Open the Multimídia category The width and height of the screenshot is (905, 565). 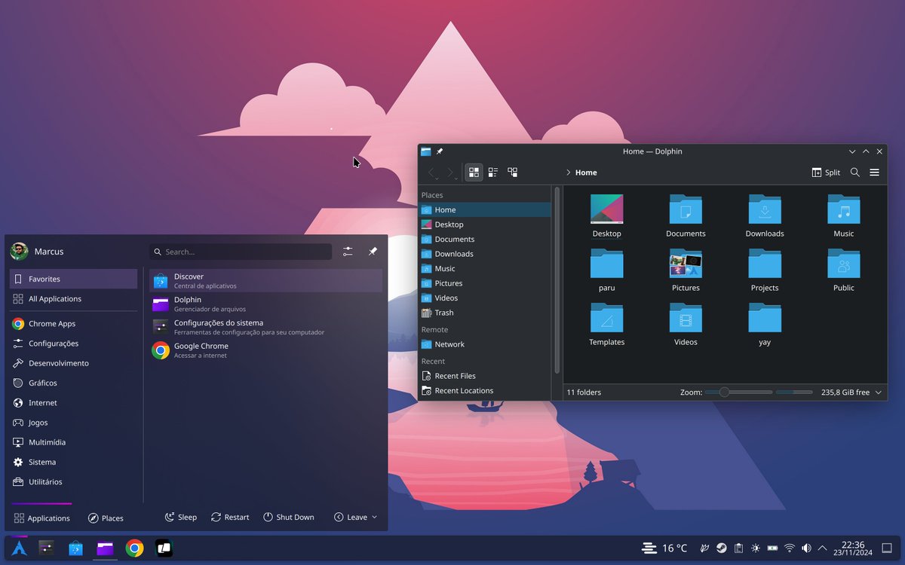(x=73, y=442)
